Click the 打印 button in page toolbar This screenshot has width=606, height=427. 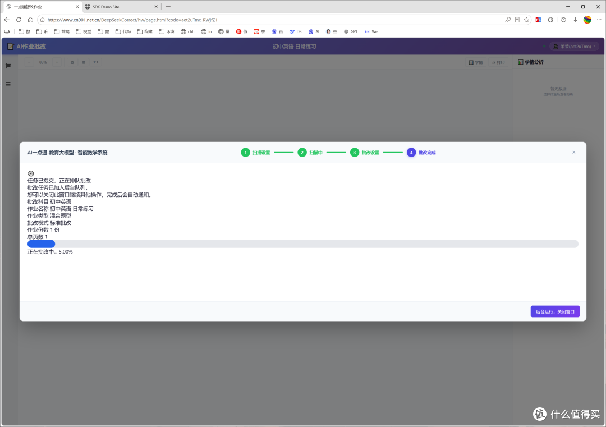[498, 62]
